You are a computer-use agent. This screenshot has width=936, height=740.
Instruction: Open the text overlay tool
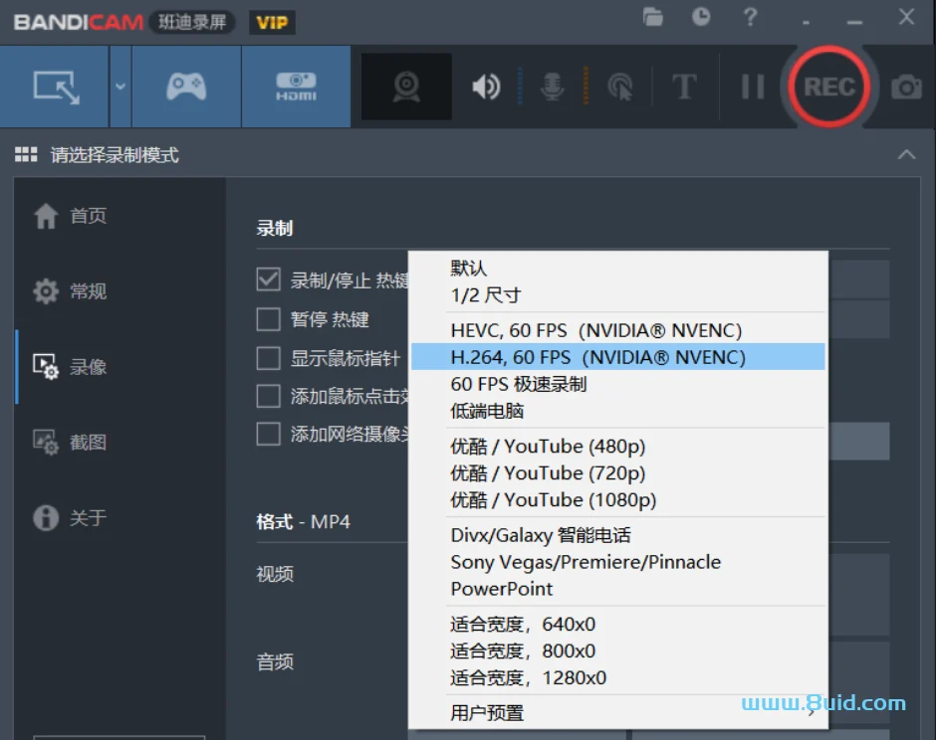click(684, 87)
